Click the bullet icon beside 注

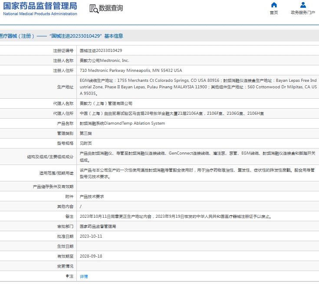[x=67, y=276]
